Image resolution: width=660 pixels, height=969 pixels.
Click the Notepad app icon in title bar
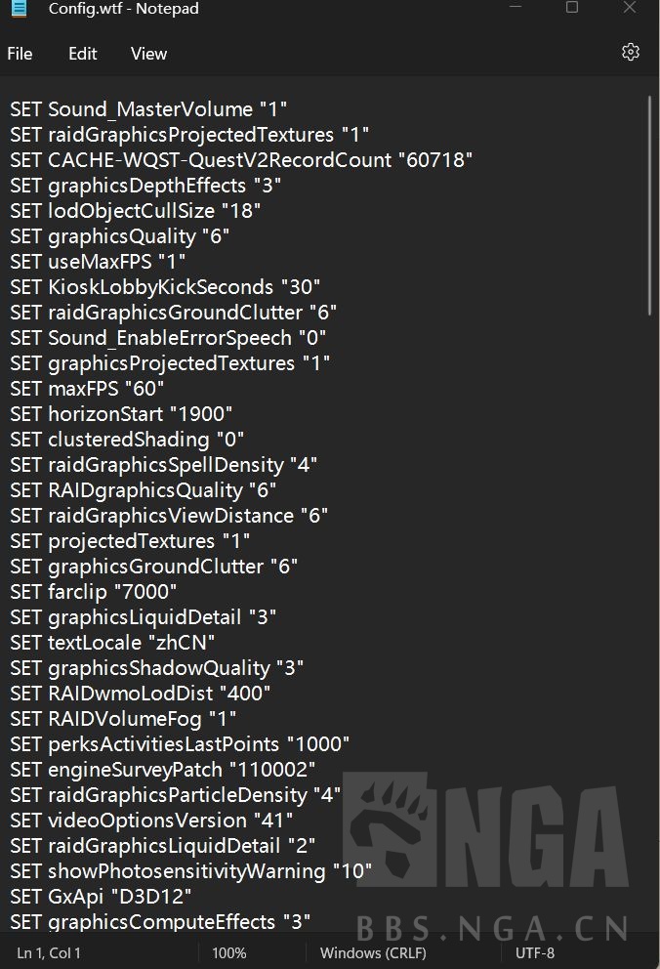click(x=21, y=10)
